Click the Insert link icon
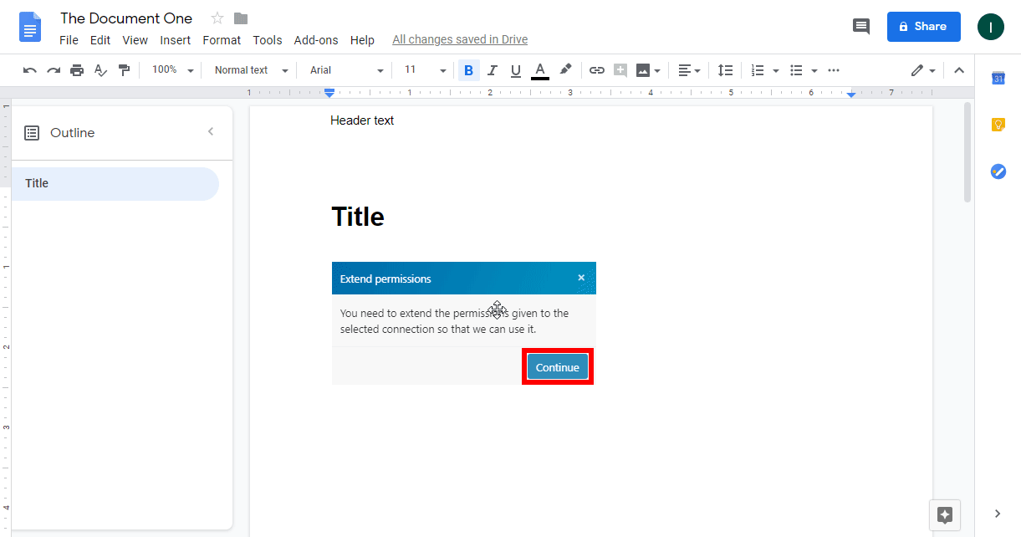Screen dimensions: 1021x537 click(x=596, y=70)
